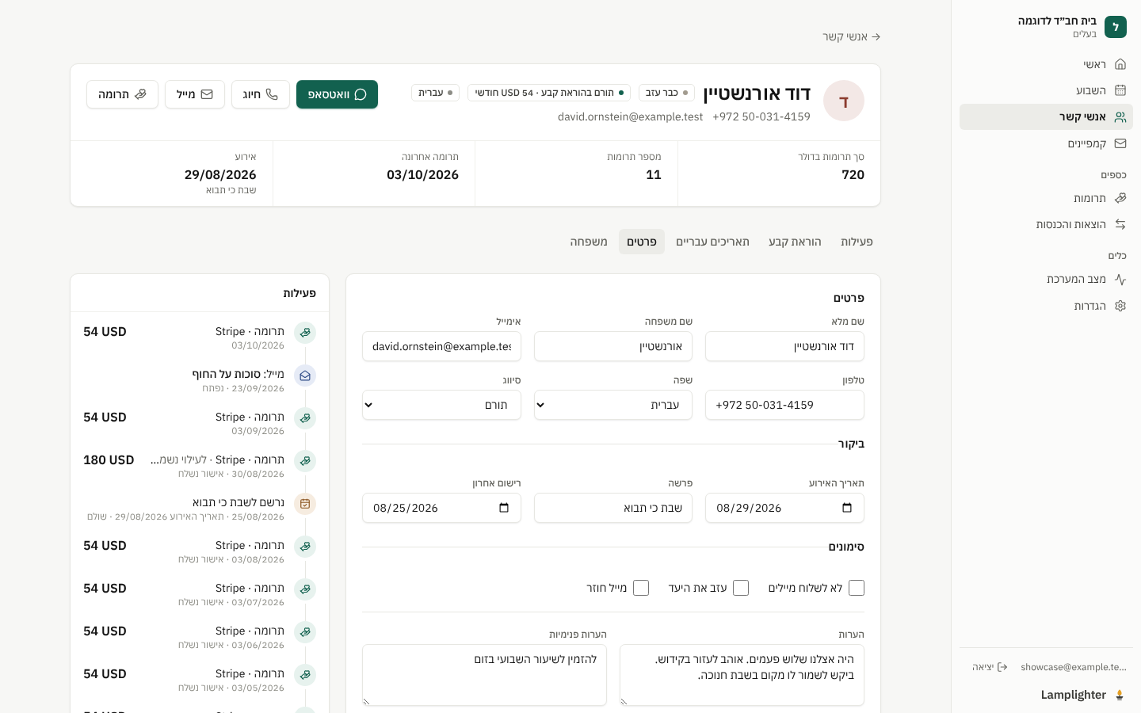Click the חיוג call button
This screenshot has height=713, width=1141.
coord(261,94)
